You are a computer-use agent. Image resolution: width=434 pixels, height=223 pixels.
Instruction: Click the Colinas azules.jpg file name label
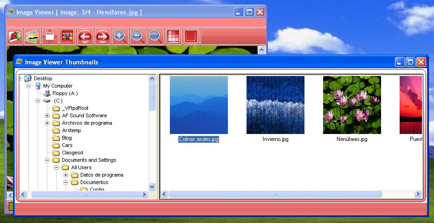(x=199, y=139)
